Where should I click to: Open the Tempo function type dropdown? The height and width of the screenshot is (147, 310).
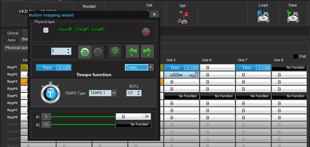pos(151,67)
